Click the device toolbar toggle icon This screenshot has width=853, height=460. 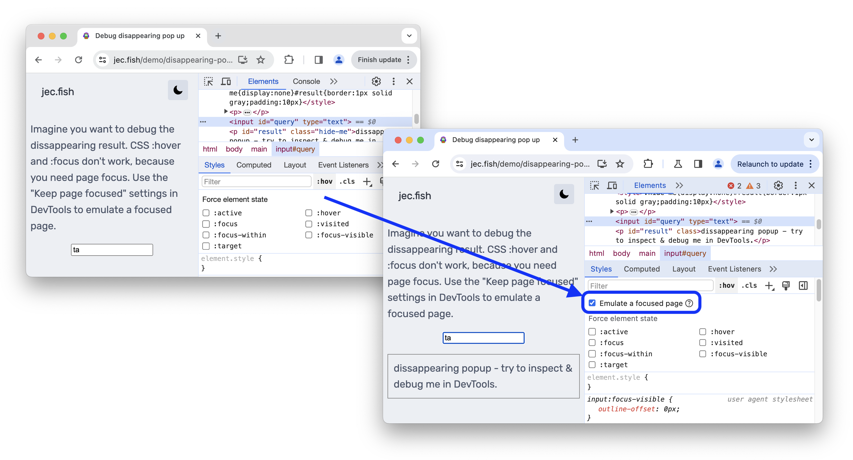(x=613, y=185)
